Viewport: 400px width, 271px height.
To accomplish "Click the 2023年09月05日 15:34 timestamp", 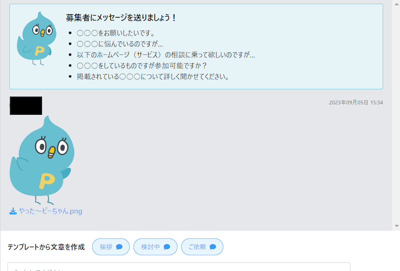I will point(355,102).
